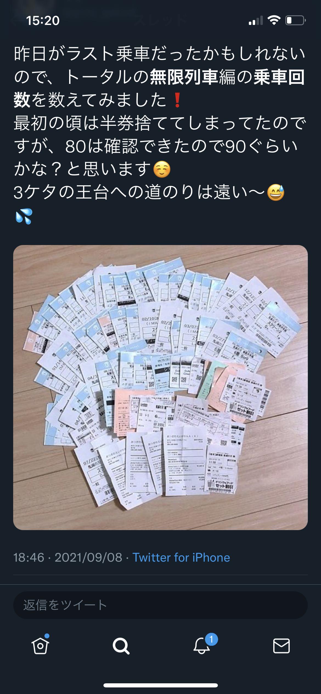Open the Twitter for iPhone source link
This screenshot has height=694, width=321.
(x=181, y=558)
